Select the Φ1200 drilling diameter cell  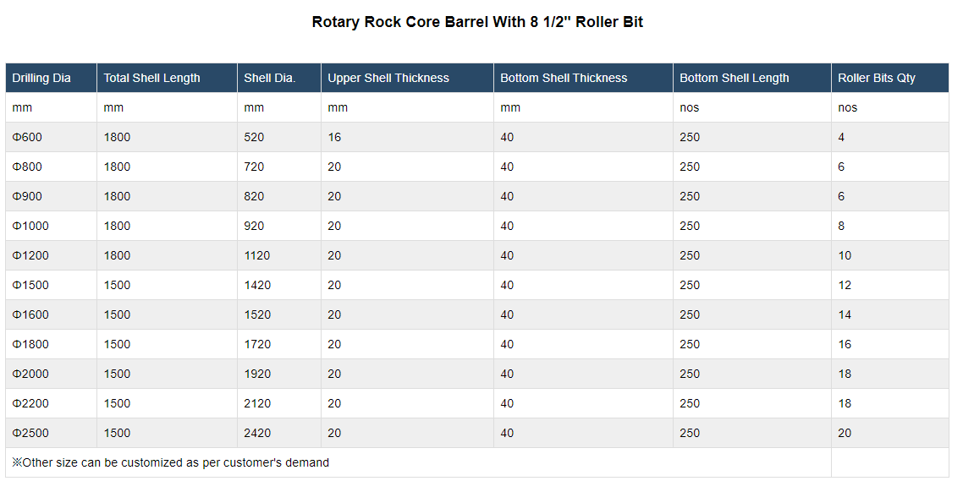51,255
